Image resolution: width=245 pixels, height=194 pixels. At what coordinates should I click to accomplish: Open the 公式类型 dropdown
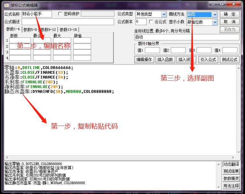164,14
